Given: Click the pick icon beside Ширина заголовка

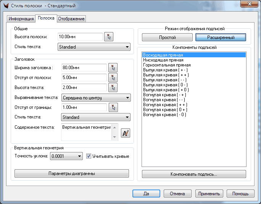Looking at the screenshot, I should click(x=113, y=68).
